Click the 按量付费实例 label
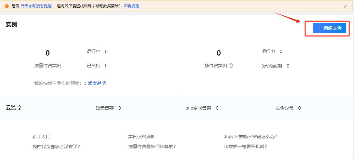 click(x=48, y=66)
